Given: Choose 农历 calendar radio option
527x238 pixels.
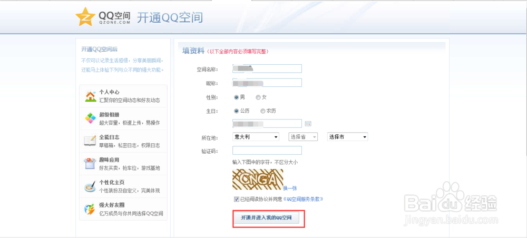Looking at the screenshot, I should pyautogui.click(x=262, y=111).
